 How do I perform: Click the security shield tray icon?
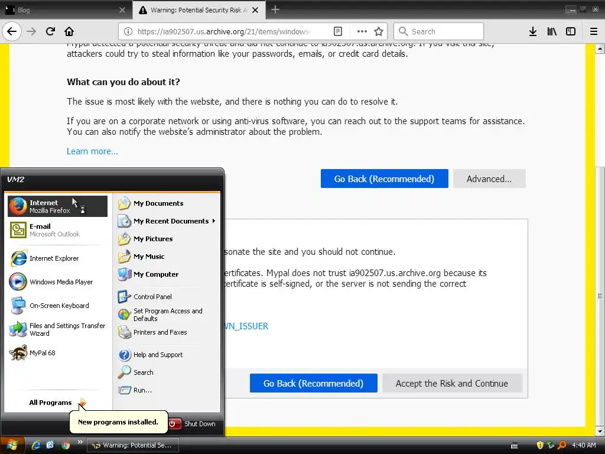[x=540, y=445]
